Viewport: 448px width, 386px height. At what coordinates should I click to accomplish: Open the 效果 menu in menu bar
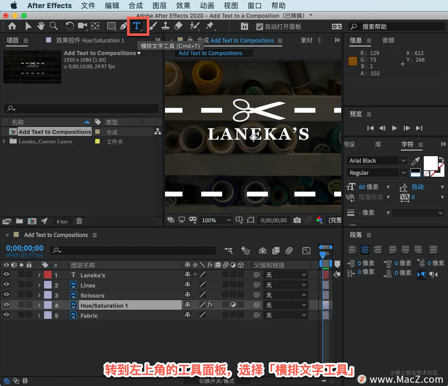(183, 6)
